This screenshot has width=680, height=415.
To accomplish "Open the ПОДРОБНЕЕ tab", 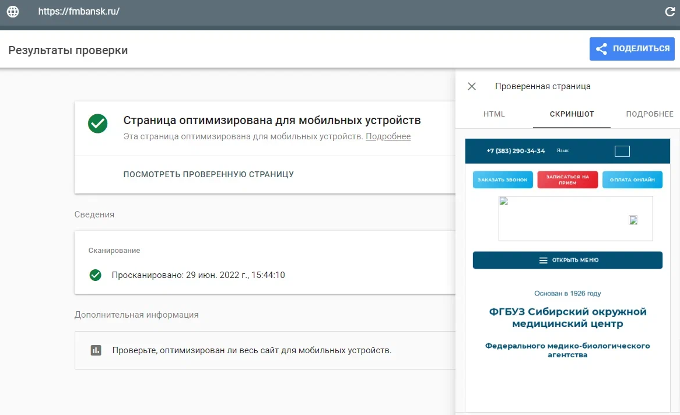I will (x=649, y=114).
